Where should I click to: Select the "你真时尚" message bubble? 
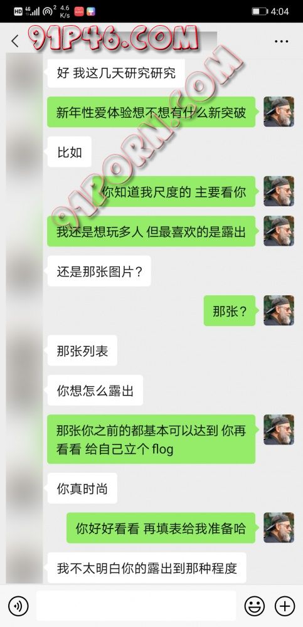(x=82, y=488)
